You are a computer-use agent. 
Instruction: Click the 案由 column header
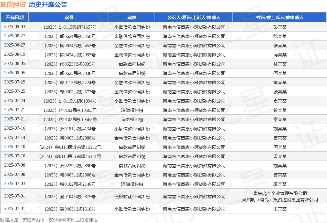click(132, 18)
